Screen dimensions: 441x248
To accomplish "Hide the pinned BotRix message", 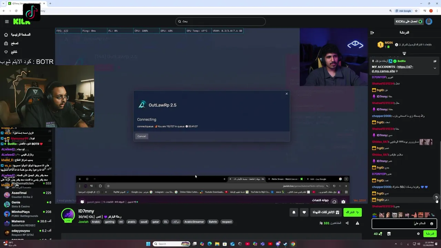I will [435, 61].
